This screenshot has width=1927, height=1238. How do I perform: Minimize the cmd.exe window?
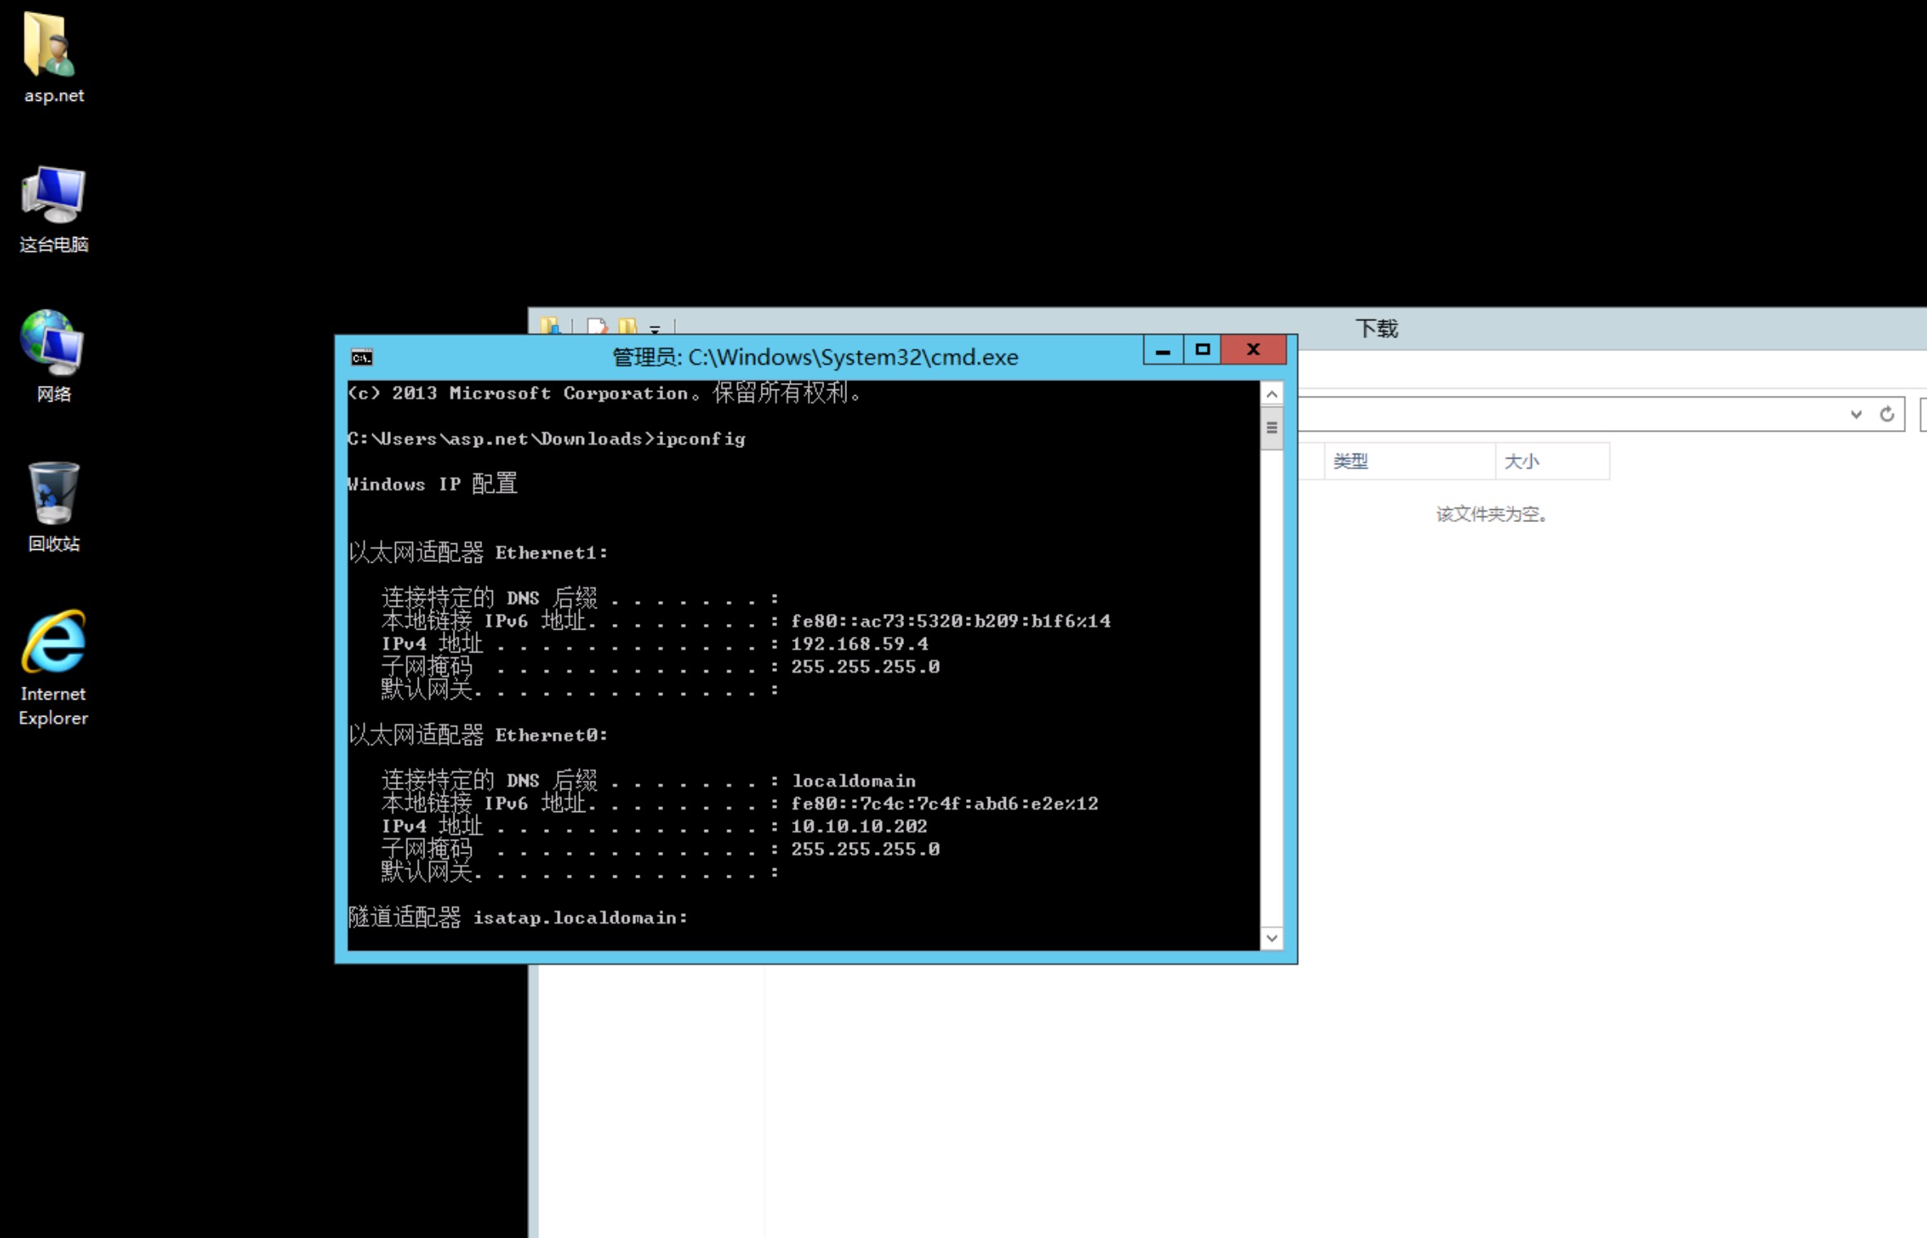tap(1163, 350)
